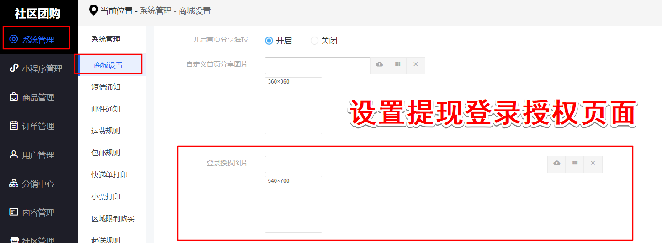The height and width of the screenshot is (243, 662).
Task: Select 关闭 for 开启首页分享海报
Action: pyautogui.click(x=314, y=41)
